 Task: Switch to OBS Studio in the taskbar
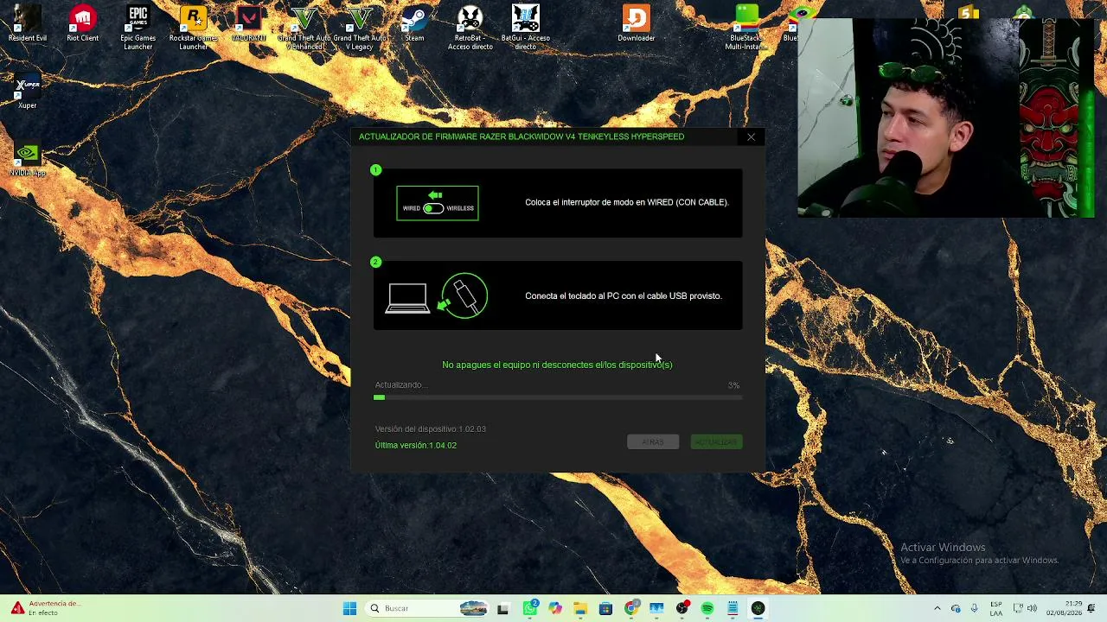click(682, 608)
